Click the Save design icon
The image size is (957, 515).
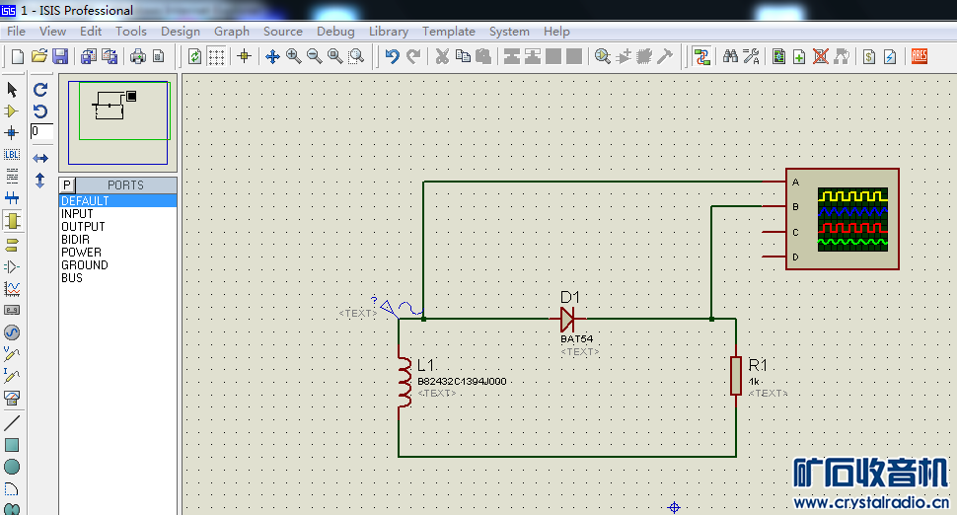(60, 56)
